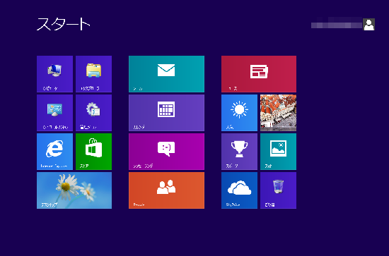
Task: Open the Computer tile
Action: tap(55, 74)
